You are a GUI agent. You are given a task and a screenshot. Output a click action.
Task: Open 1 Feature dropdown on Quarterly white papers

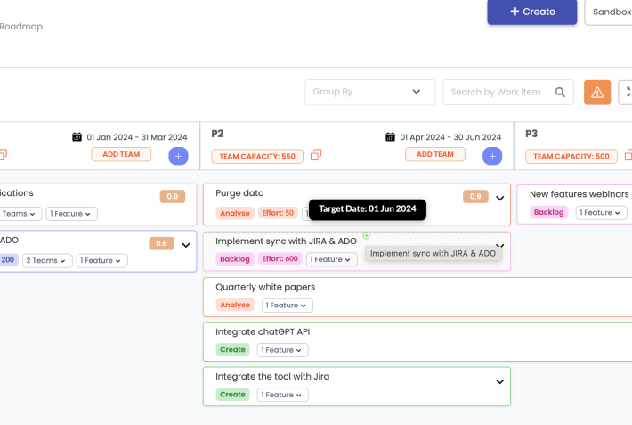coord(287,306)
